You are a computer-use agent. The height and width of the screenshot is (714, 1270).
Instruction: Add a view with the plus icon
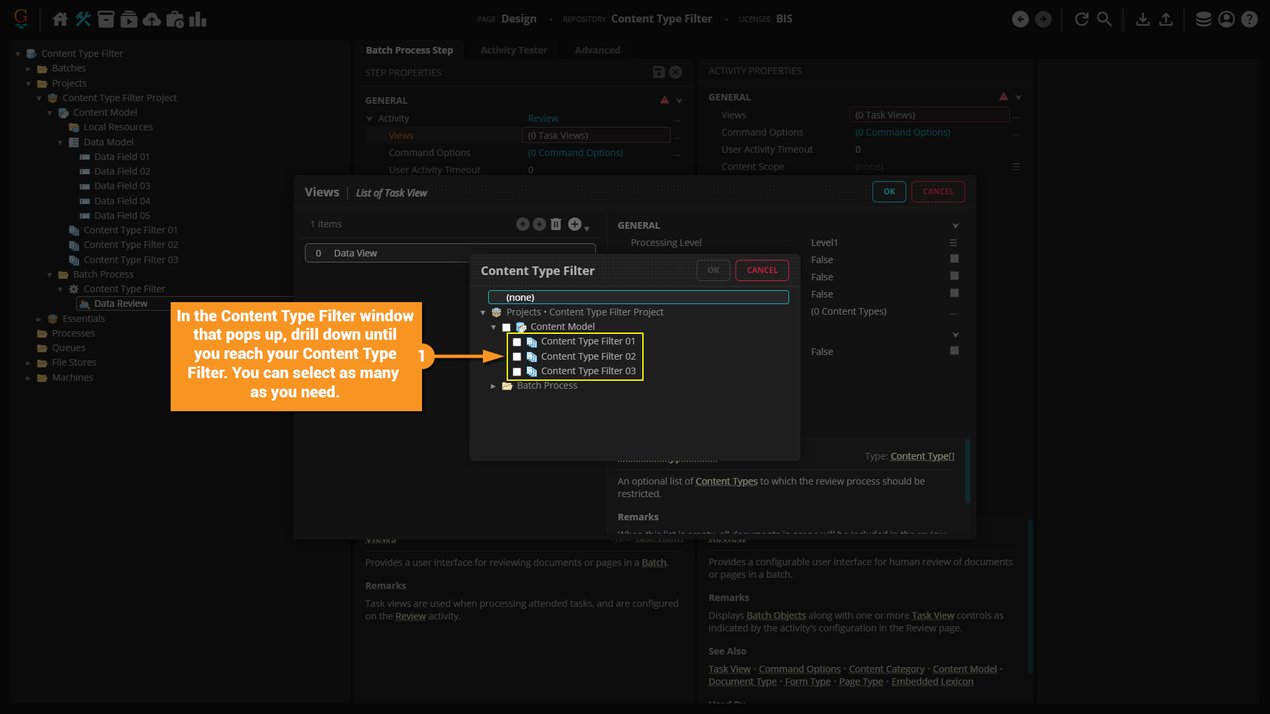575,224
